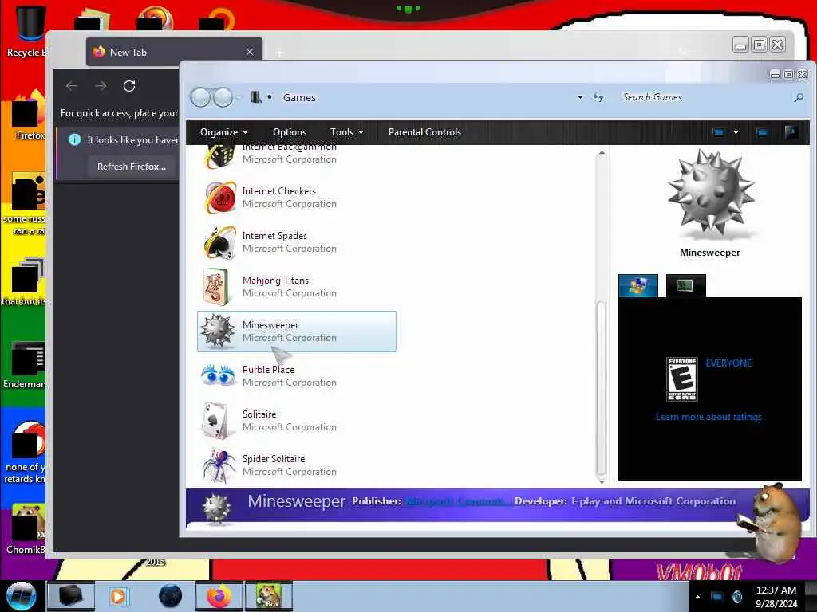
Task: Reload the Firefox page
Action: (129, 86)
